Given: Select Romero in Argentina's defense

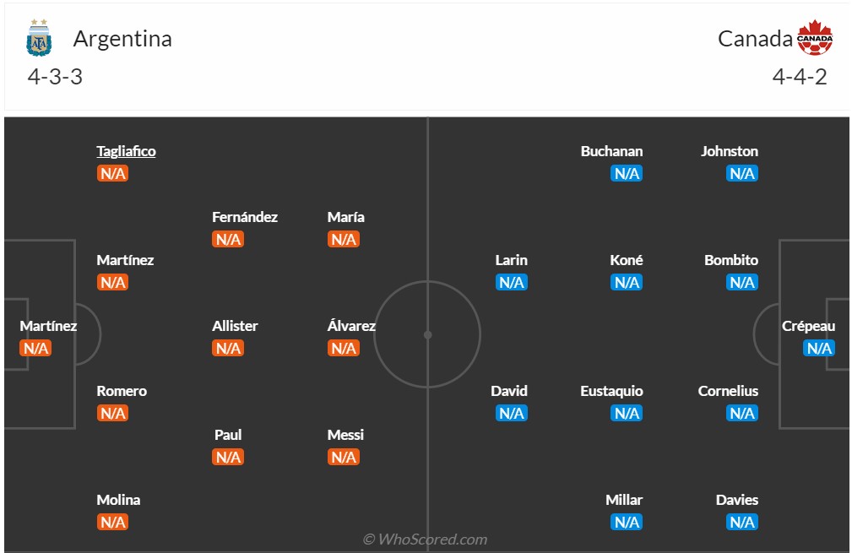Looking at the screenshot, I should point(122,392).
